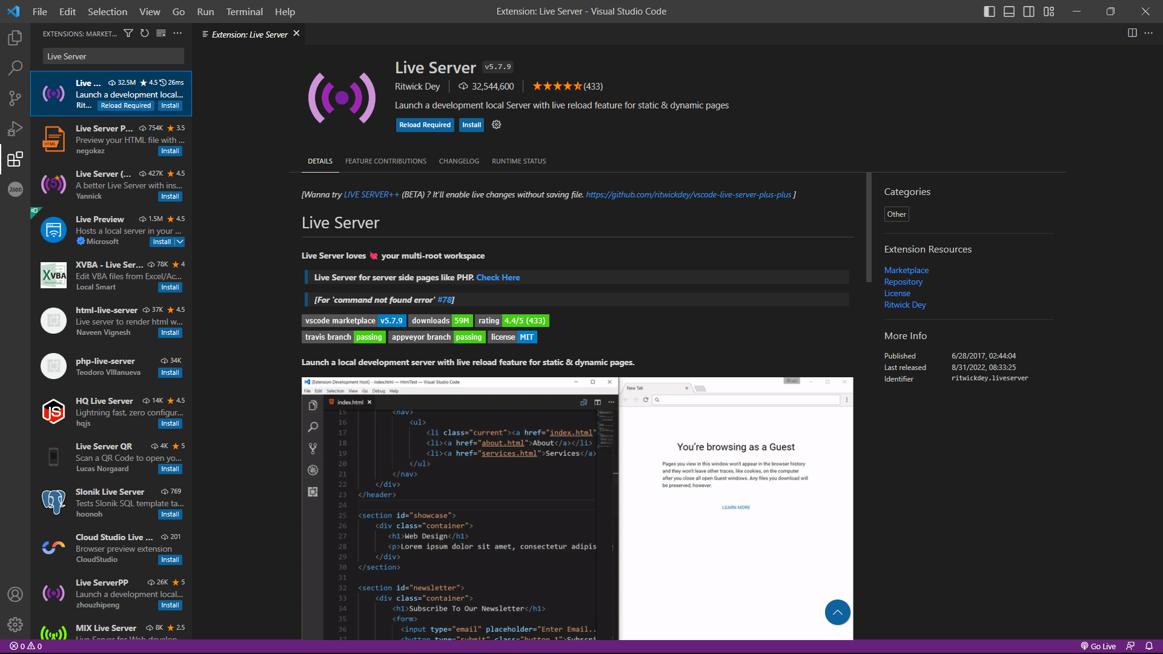This screenshot has height=654, width=1163.
Task: Select html-live-server list entry
Action: 111,321
